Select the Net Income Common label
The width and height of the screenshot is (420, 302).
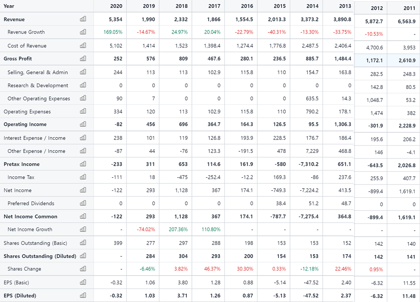[x=31, y=216]
